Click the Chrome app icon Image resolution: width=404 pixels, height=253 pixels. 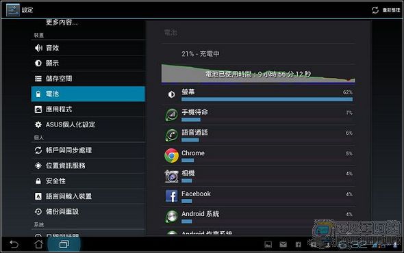click(x=172, y=155)
